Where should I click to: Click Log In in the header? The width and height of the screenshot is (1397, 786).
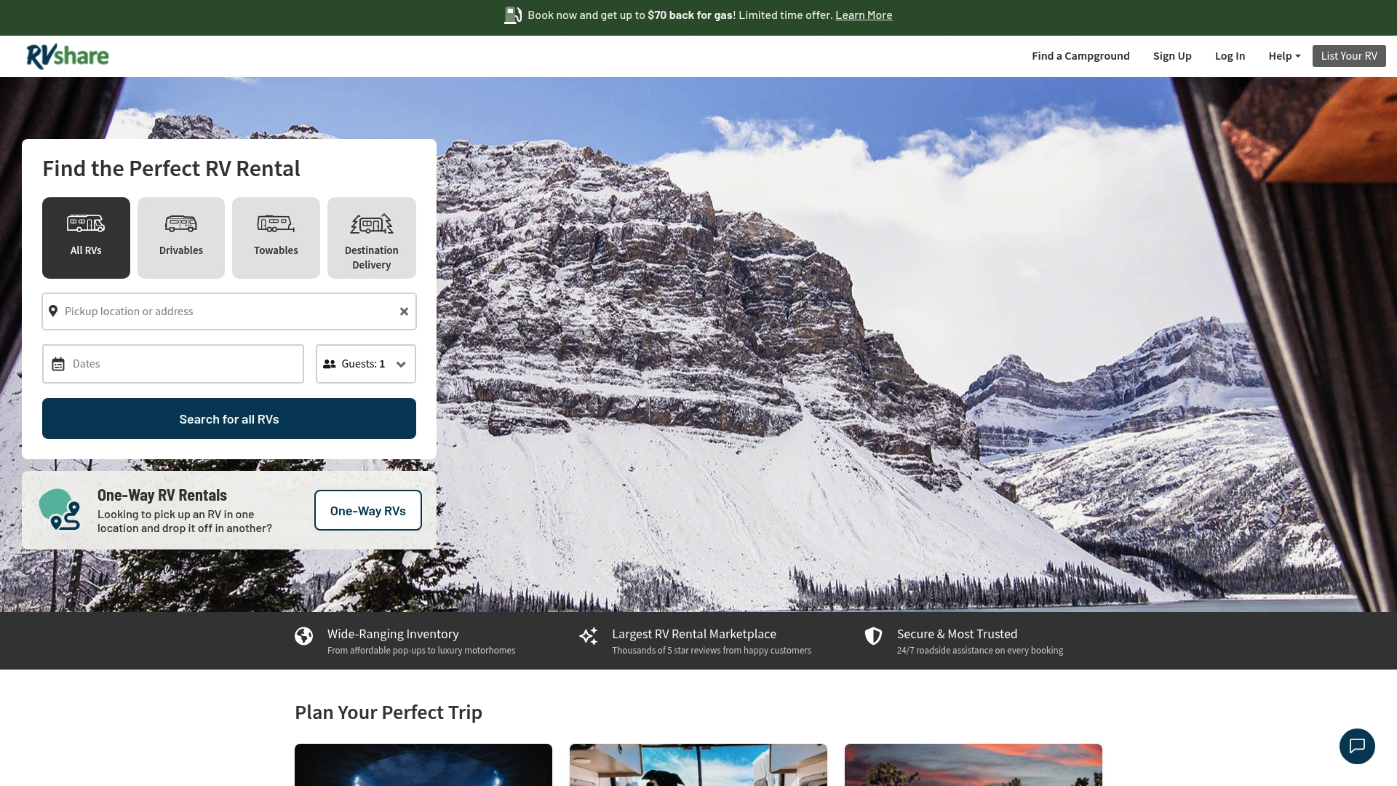(x=1230, y=56)
